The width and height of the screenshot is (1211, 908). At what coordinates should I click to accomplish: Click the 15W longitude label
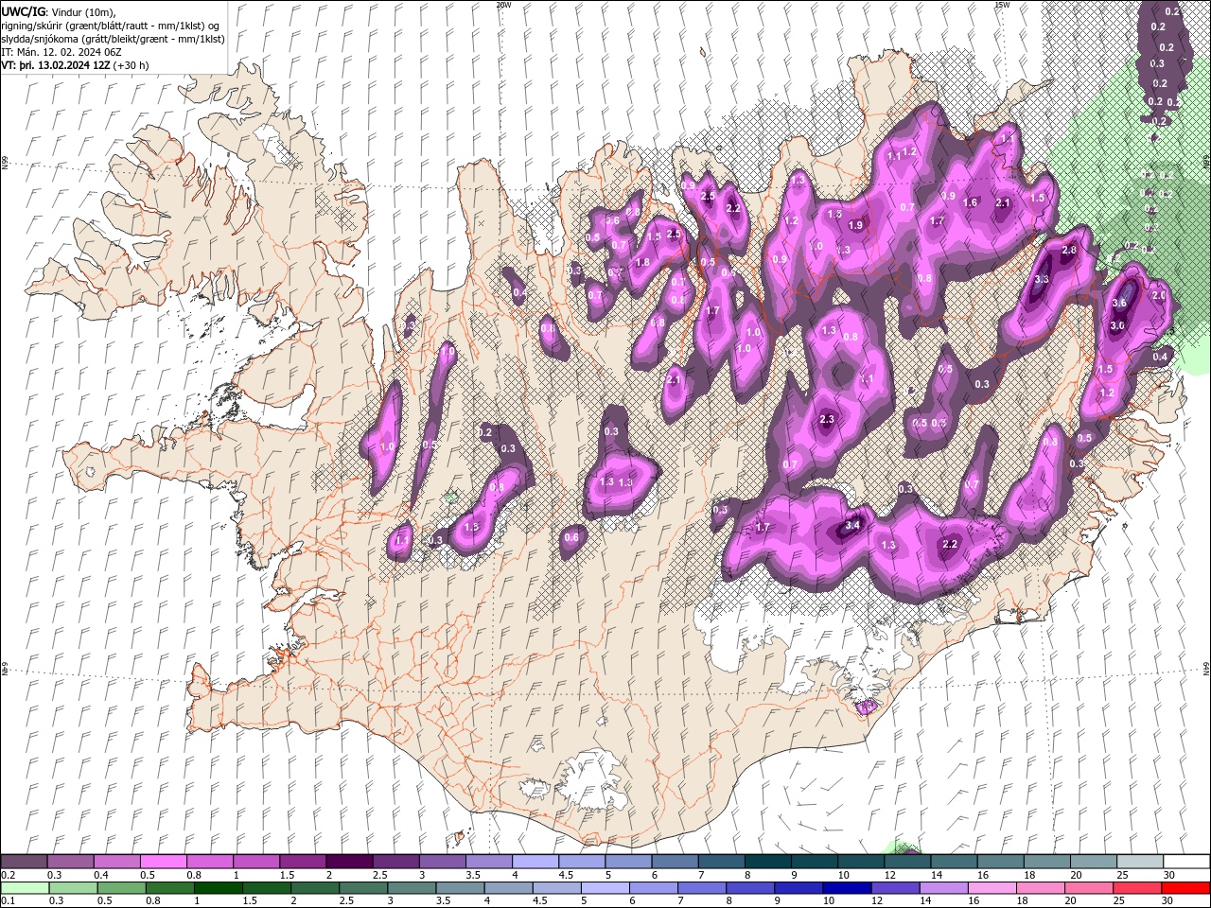click(x=1002, y=5)
